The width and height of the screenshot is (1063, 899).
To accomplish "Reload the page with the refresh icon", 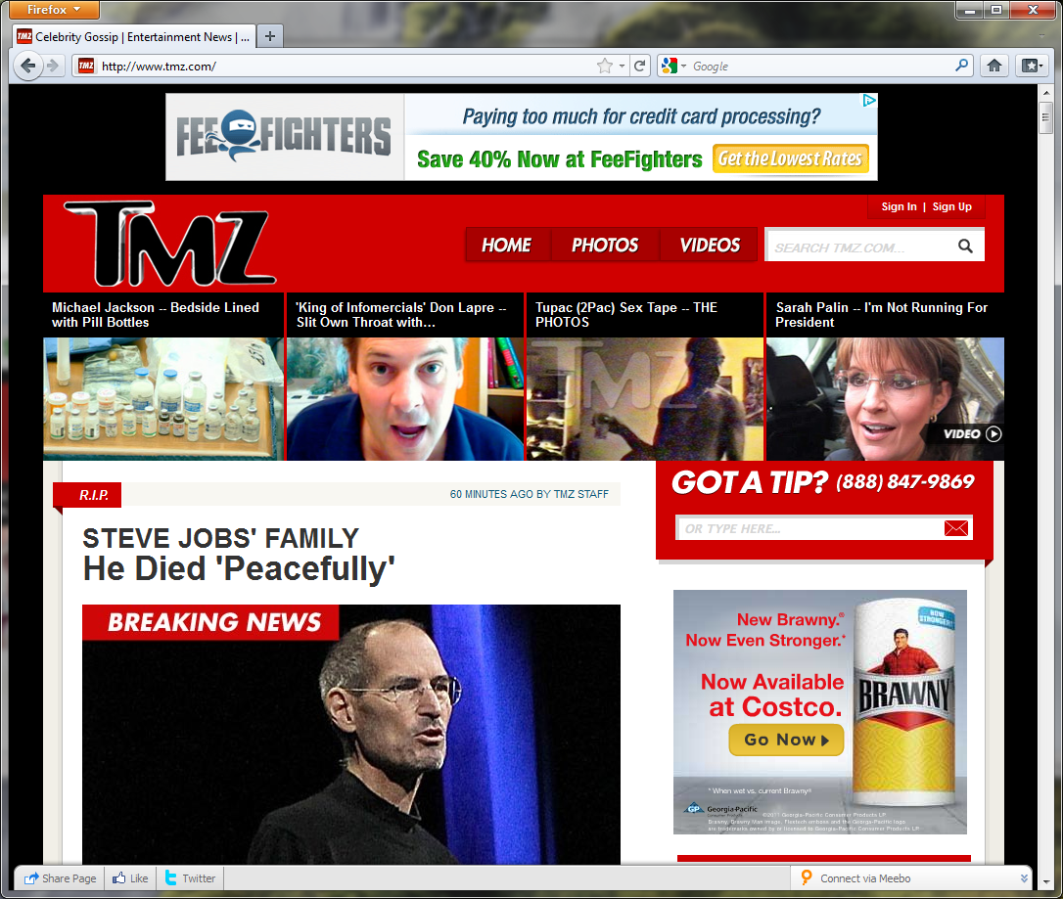I will (640, 66).
